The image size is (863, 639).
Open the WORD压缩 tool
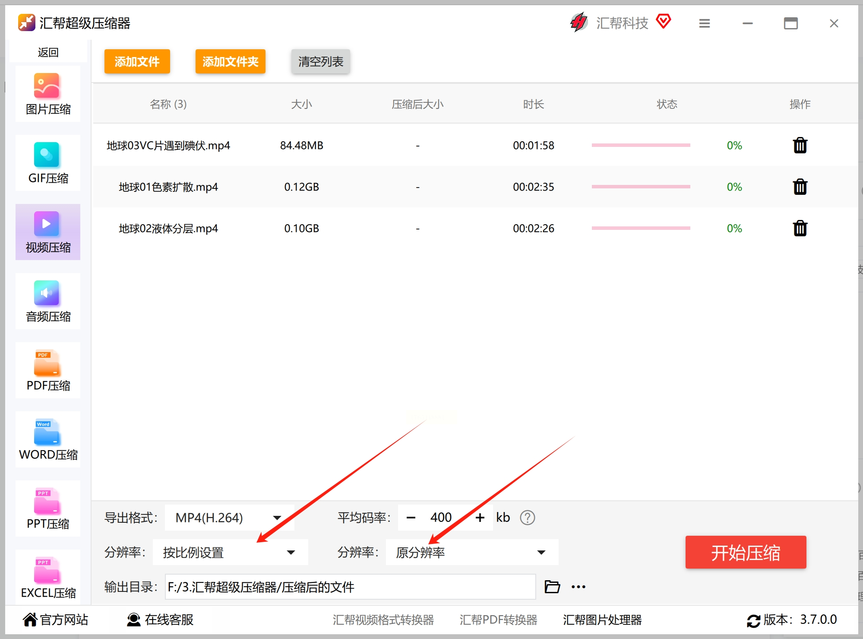(x=48, y=440)
